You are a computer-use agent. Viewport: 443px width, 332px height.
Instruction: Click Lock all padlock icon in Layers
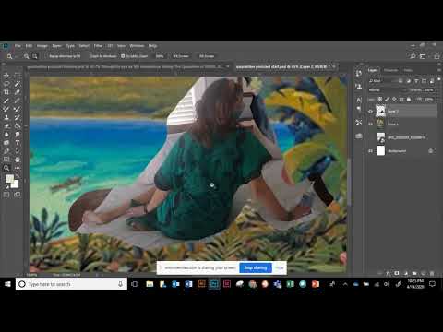409,99
